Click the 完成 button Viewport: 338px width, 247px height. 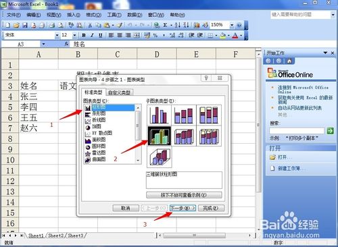[x=211, y=208]
